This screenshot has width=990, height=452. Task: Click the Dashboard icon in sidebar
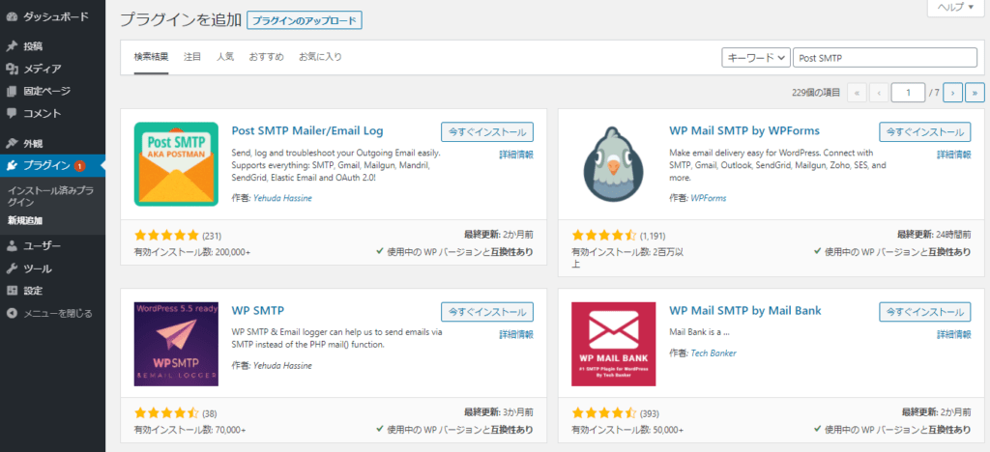[x=12, y=16]
